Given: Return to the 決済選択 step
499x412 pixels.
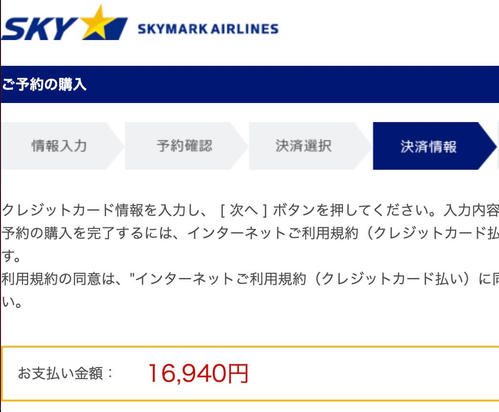Looking at the screenshot, I should (x=303, y=146).
